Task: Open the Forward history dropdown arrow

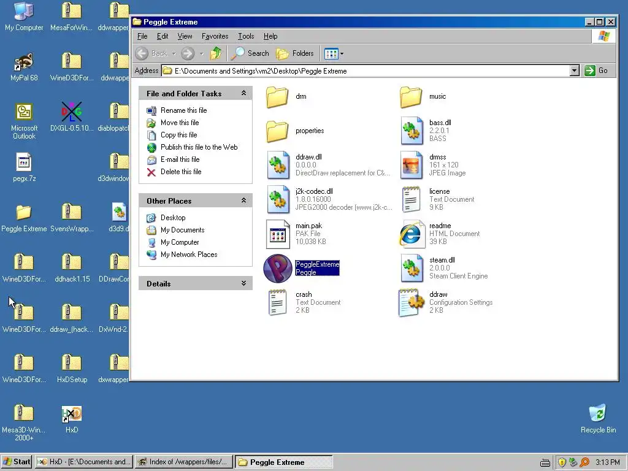Action: [201, 54]
